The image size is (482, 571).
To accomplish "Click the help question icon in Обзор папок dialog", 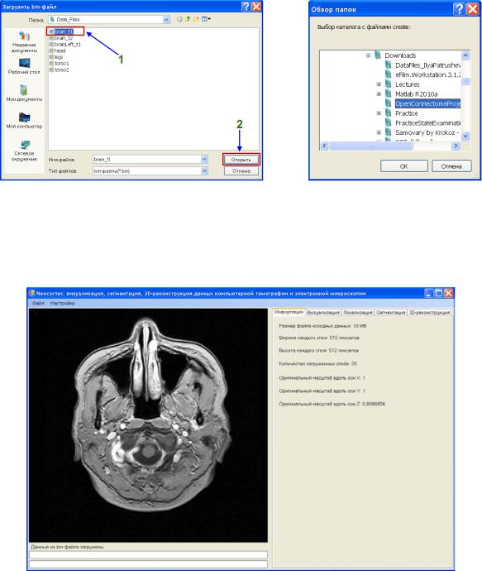I will pyautogui.click(x=459, y=9).
